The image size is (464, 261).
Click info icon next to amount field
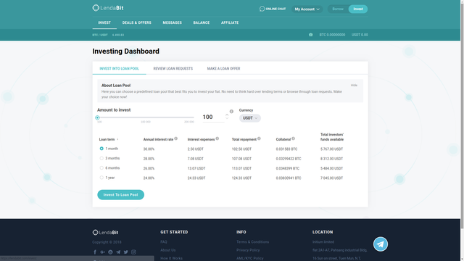(x=231, y=112)
